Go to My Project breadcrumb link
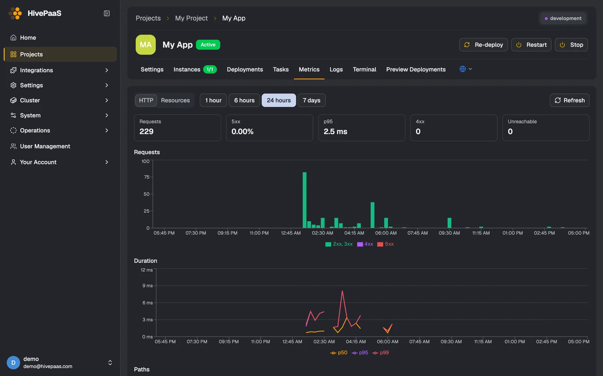 click(x=191, y=18)
